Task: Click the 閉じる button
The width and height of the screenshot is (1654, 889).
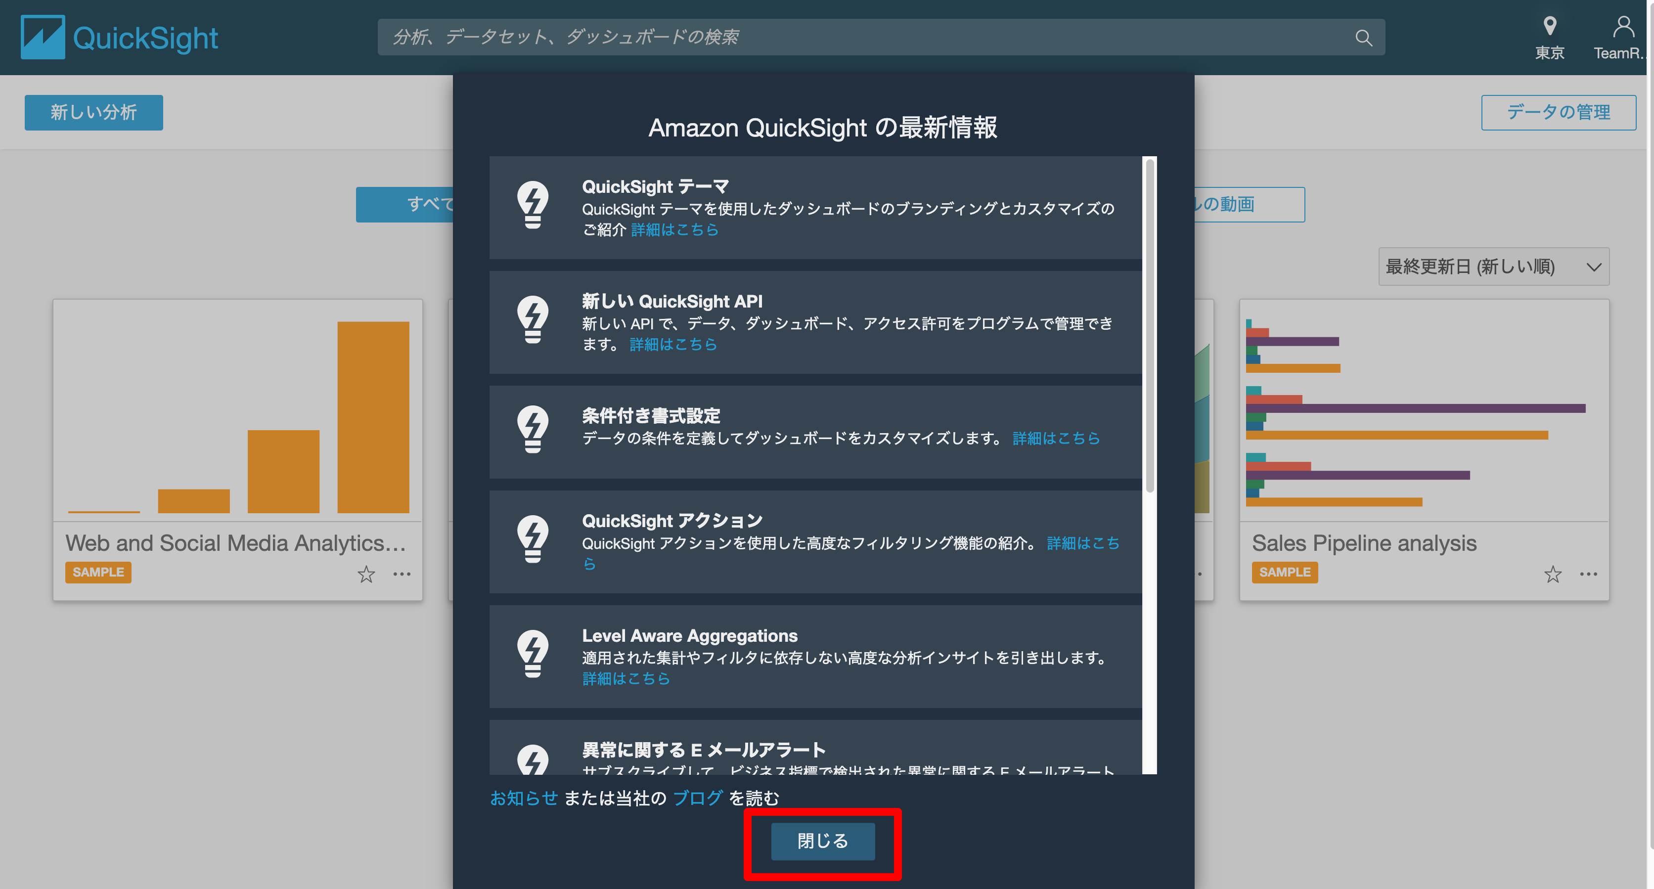Action: pos(822,841)
